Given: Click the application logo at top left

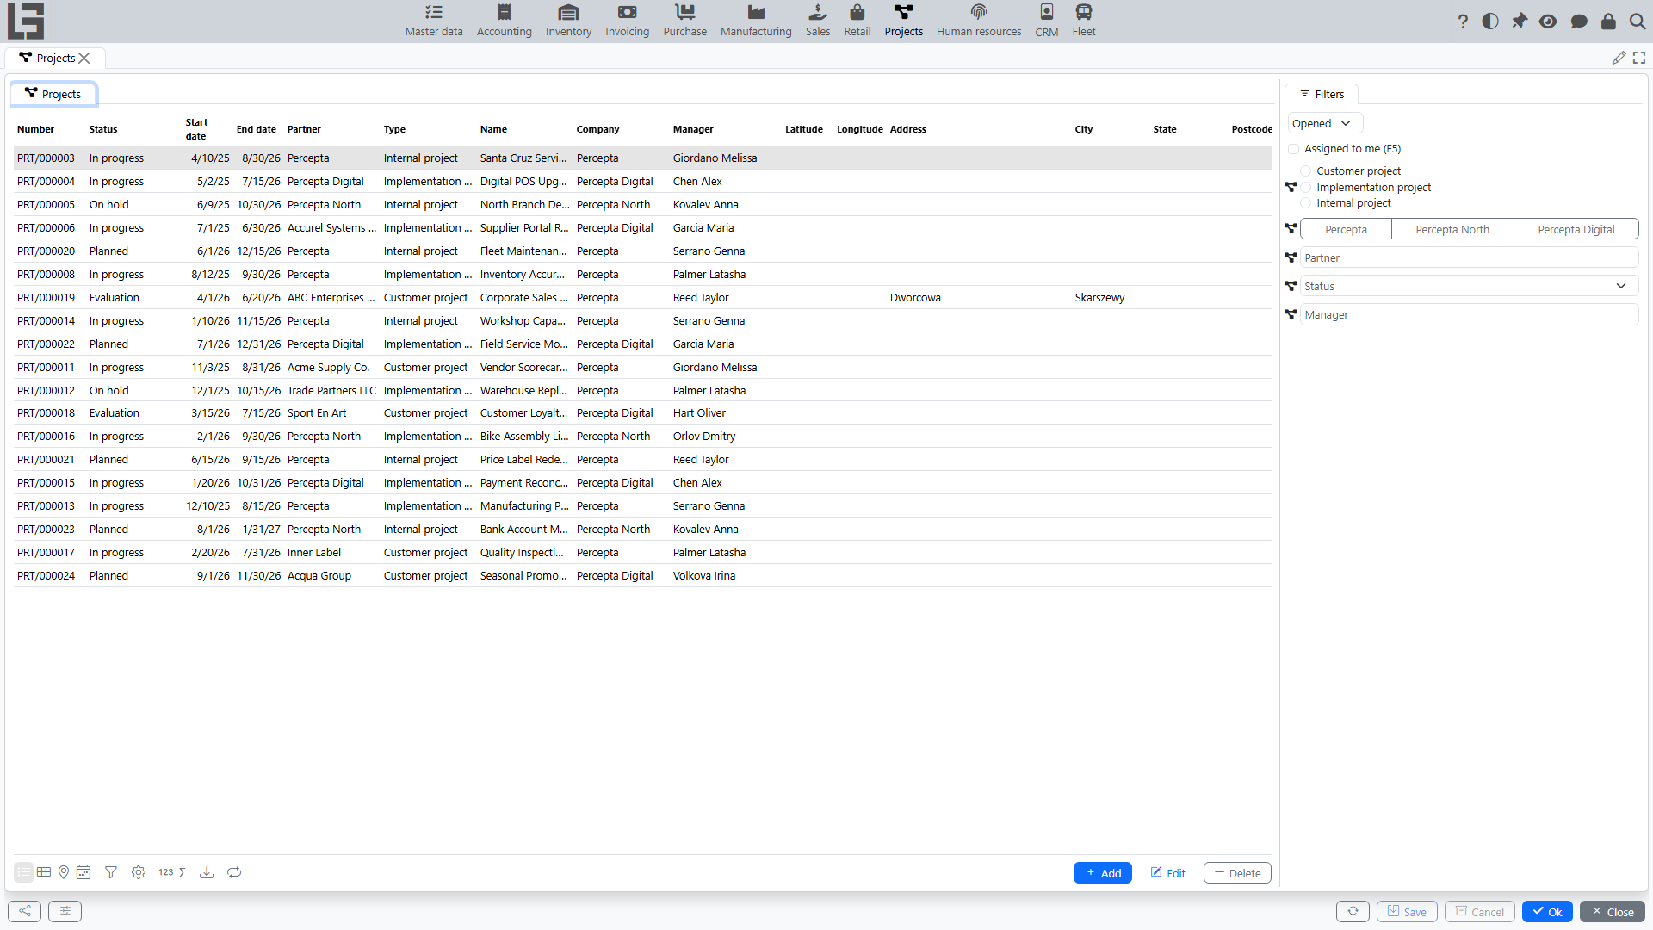Looking at the screenshot, I should click(26, 22).
